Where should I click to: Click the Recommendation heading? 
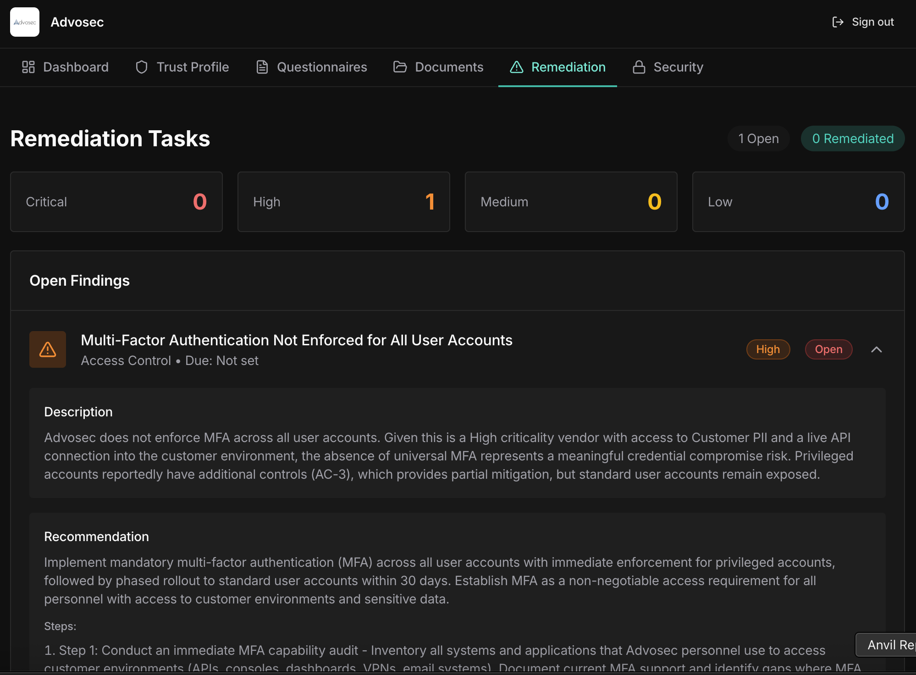tap(97, 537)
